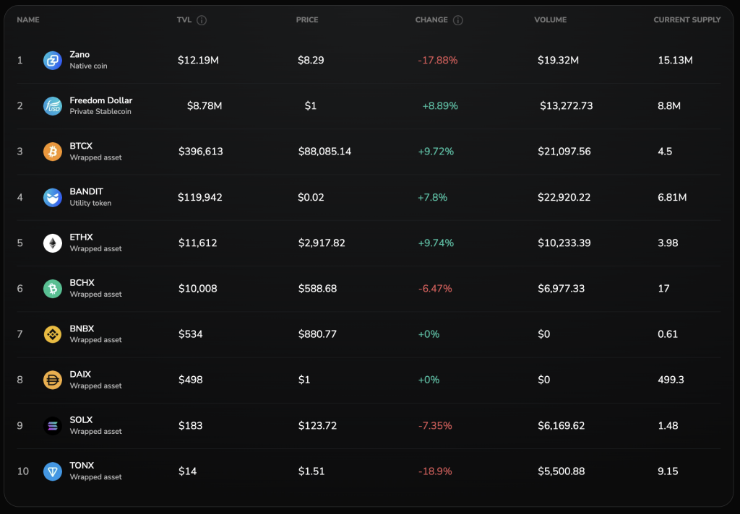Image resolution: width=740 pixels, height=514 pixels.
Task: Sort by CURRENT SUPPLY column header
Action: [687, 20]
